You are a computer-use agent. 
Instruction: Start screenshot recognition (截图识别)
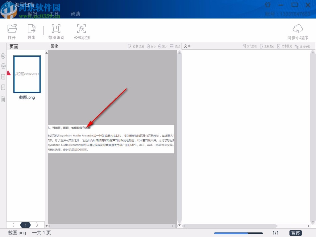(x=56, y=32)
